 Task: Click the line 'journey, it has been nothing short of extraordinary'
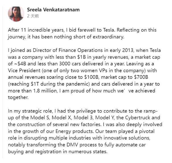click(66, 37)
